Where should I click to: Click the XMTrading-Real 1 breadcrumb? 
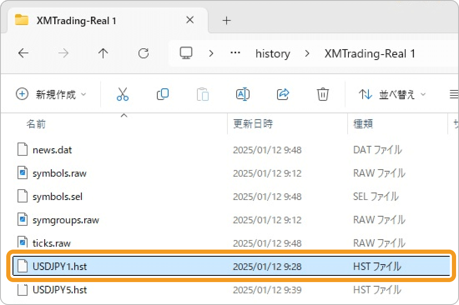pos(370,54)
